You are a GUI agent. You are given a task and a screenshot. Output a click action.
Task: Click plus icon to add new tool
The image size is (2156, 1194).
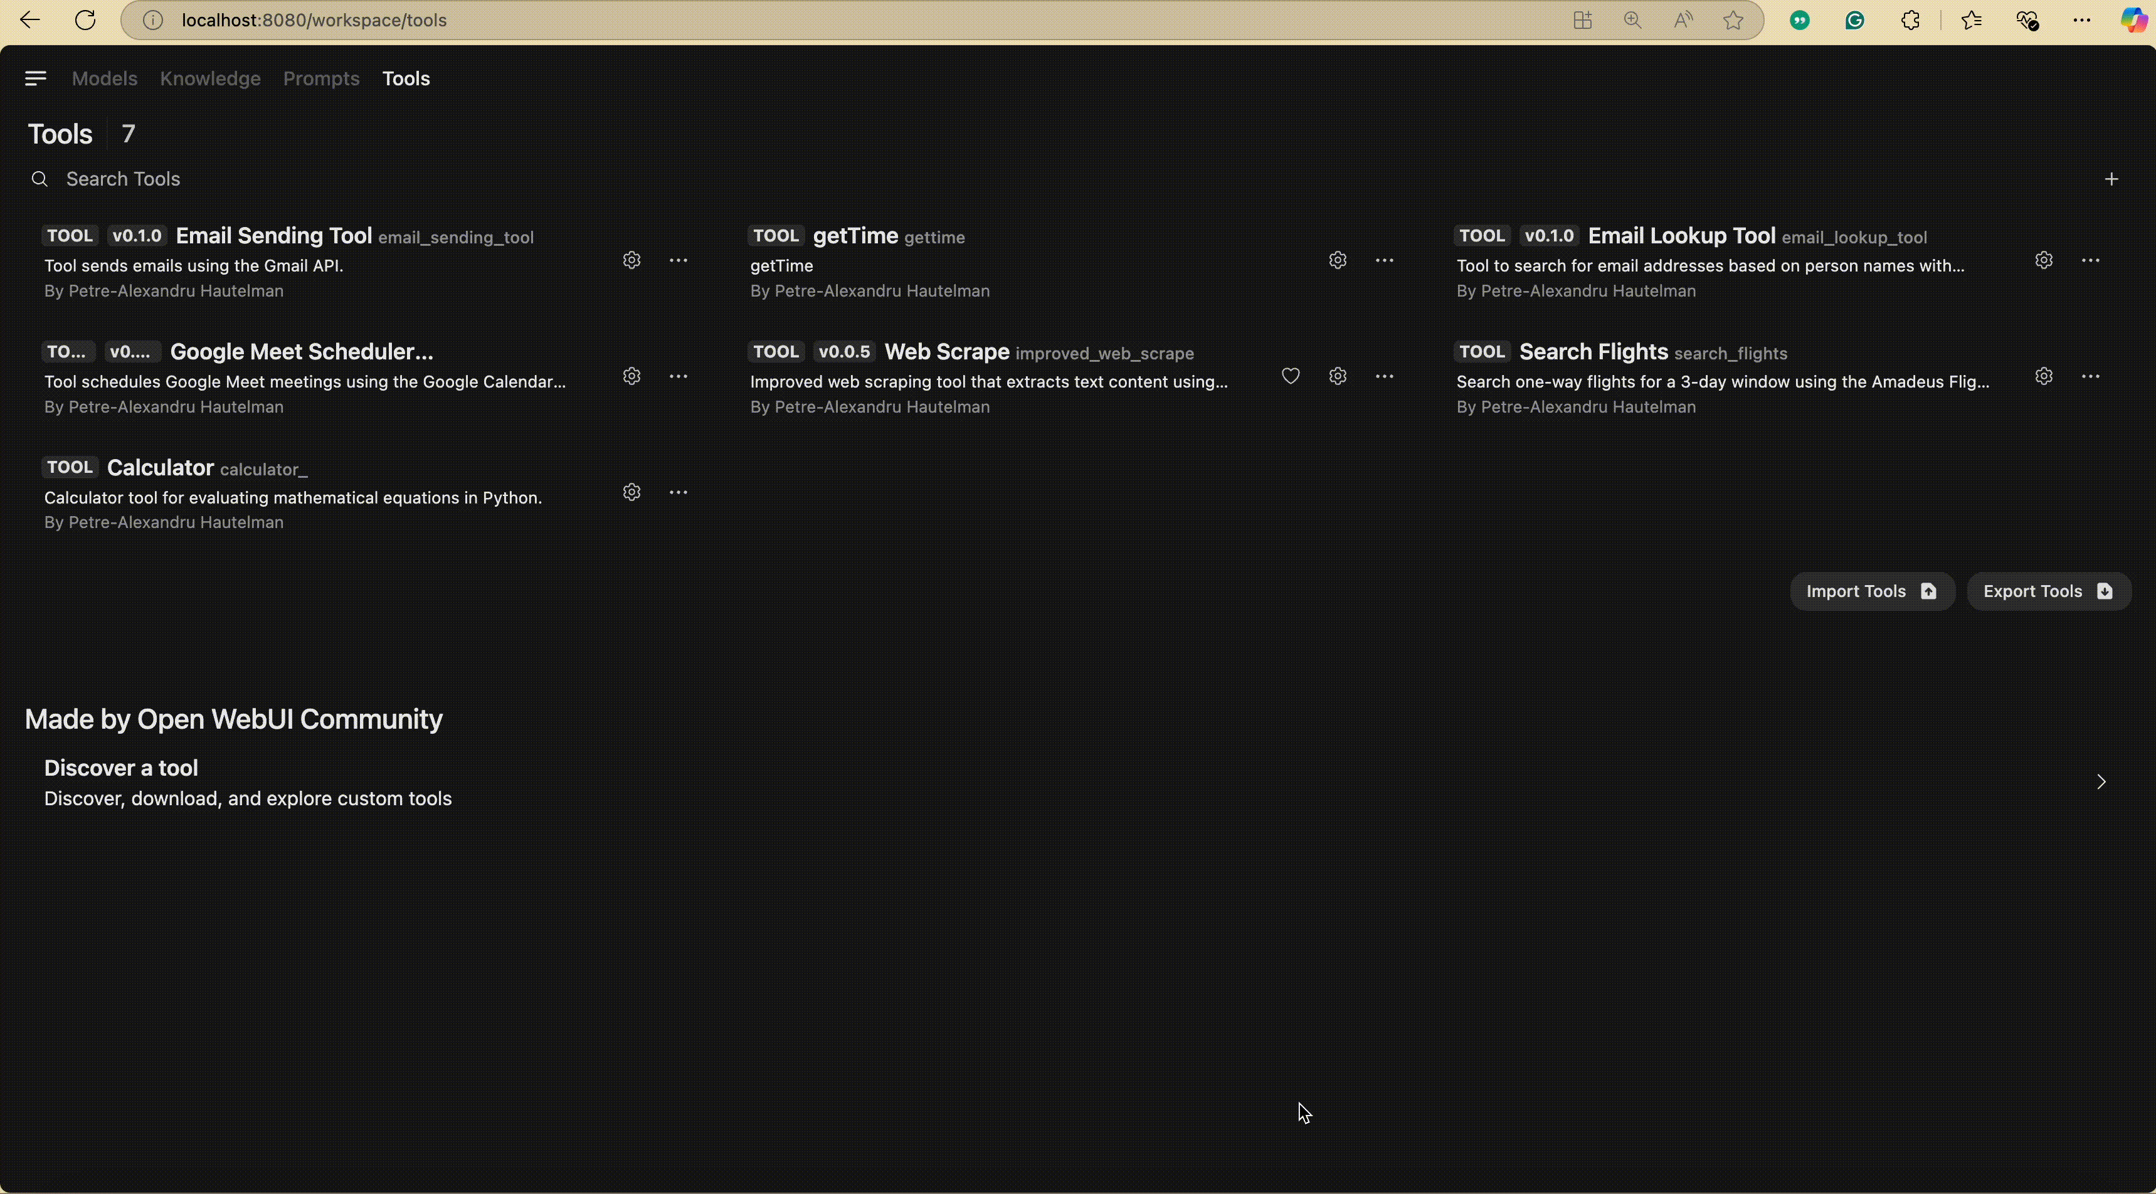click(x=2111, y=179)
